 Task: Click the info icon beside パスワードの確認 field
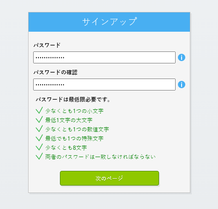pos(182,85)
